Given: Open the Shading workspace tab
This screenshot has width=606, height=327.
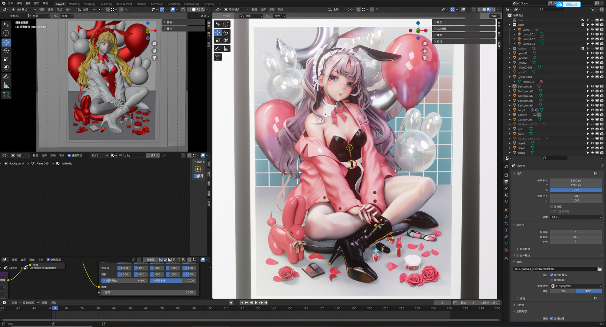Looking at the screenshot, I should [142, 4].
